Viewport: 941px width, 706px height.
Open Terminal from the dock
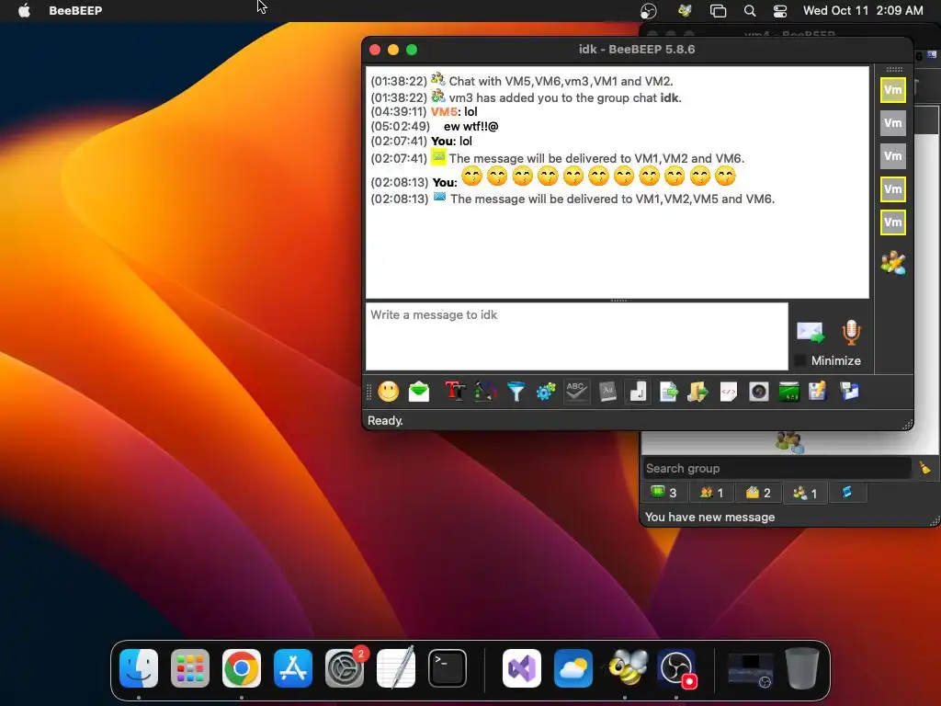tap(448, 668)
